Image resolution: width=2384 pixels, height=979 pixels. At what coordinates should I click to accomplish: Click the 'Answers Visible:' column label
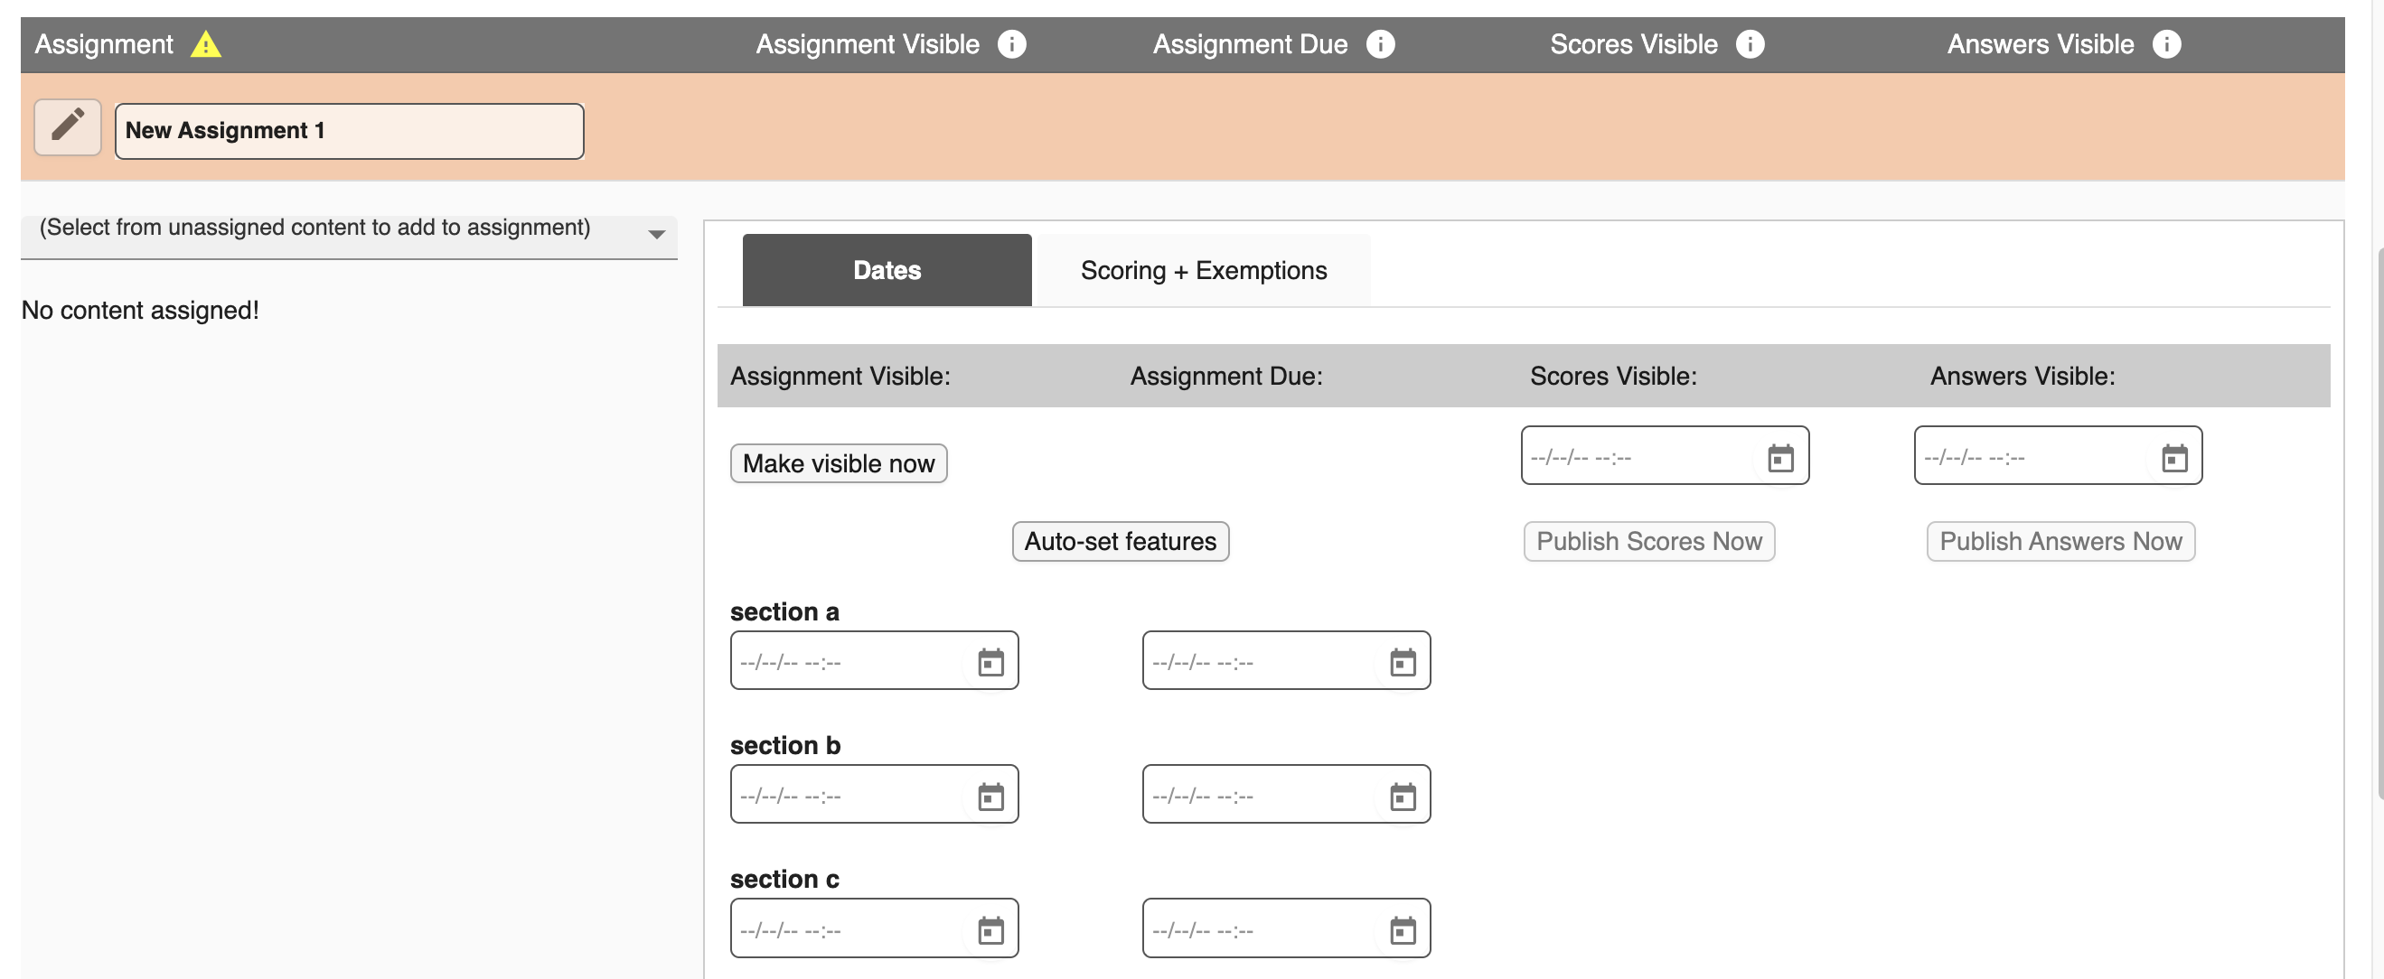point(2022,377)
